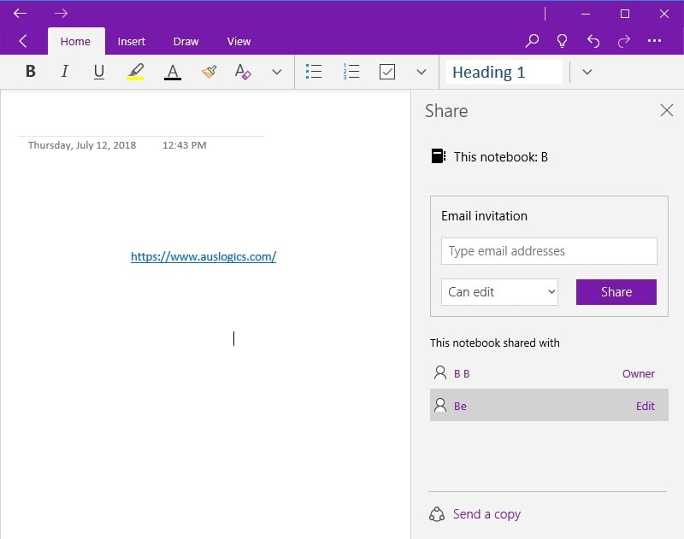Screen dimensions: 684x539
Task: Click the font color icon
Action: 173,72
